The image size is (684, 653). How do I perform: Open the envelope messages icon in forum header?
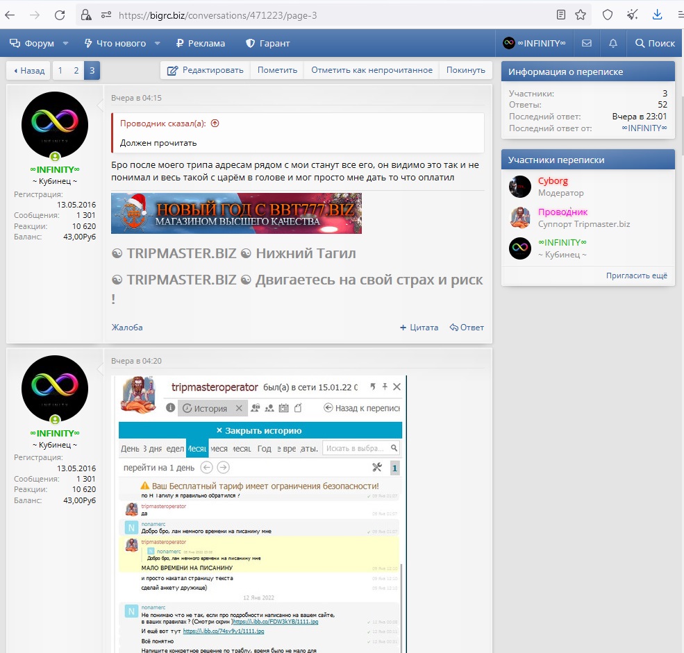point(587,43)
